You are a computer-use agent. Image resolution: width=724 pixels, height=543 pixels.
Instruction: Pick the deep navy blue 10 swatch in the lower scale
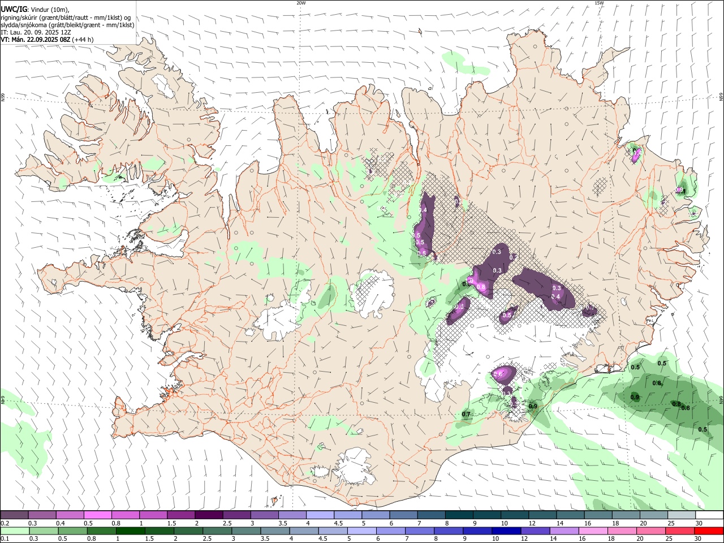tap(506, 531)
